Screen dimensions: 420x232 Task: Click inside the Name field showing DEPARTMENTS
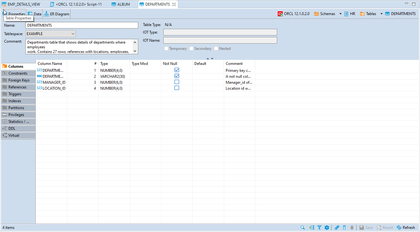click(81, 25)
